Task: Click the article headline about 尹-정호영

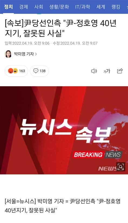Action: pyautogui.click(x=61, y=28)
